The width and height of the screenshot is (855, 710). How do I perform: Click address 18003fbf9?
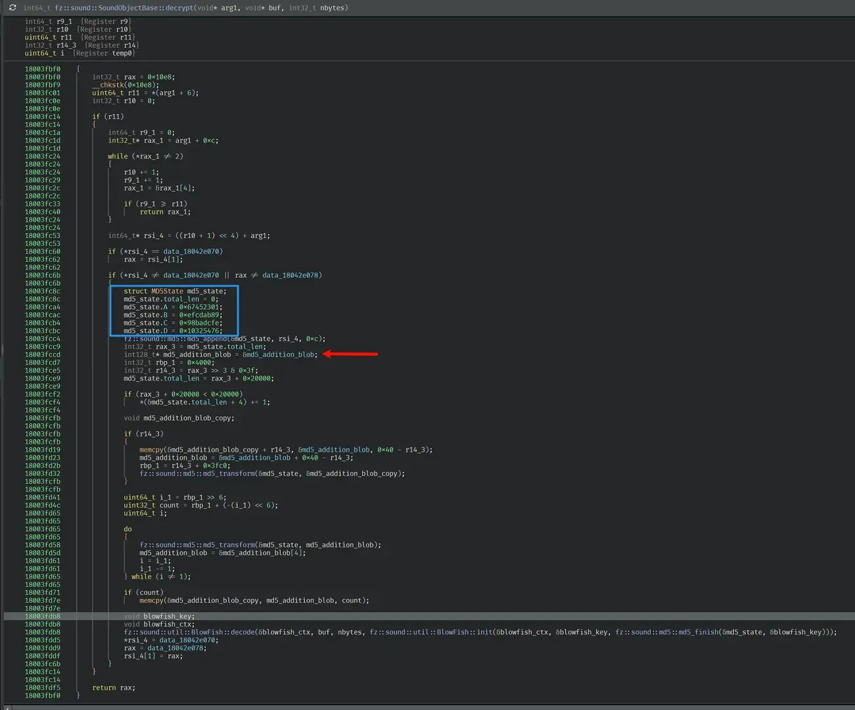point(43,85)
